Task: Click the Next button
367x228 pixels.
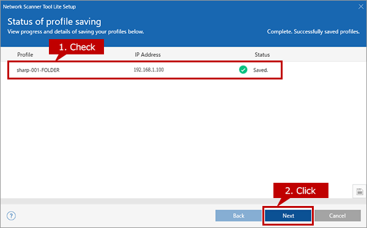Action: coord(288,215)
